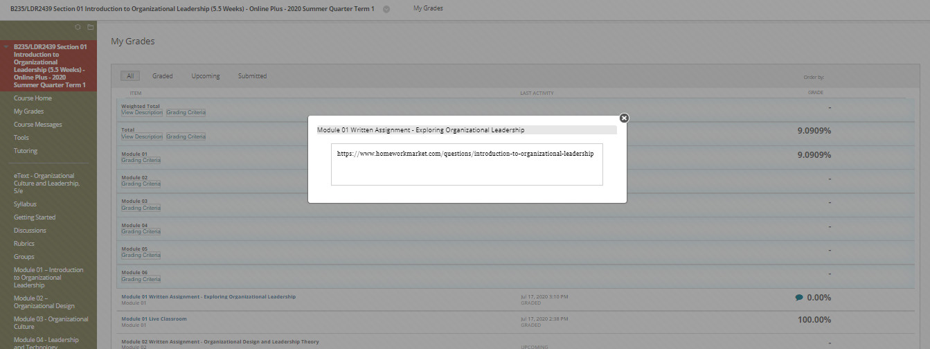Open the eText Organizational Culture and Leadership link

47,184
